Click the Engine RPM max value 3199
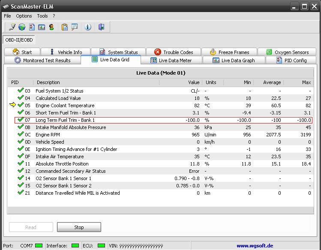321x250 pixels. (305, 135)
